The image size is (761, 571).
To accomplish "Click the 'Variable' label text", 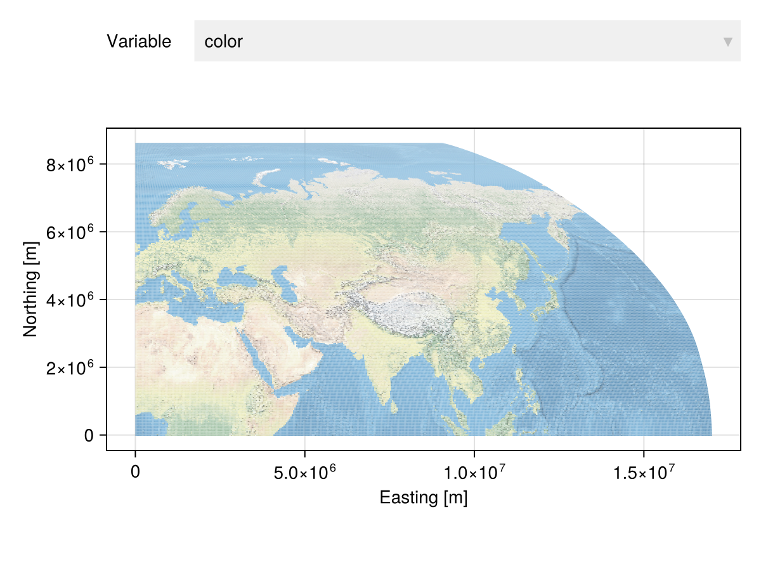I will (139, 41).
